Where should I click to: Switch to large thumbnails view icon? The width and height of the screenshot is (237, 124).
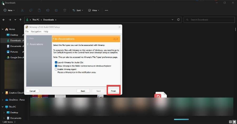[234, 122]
